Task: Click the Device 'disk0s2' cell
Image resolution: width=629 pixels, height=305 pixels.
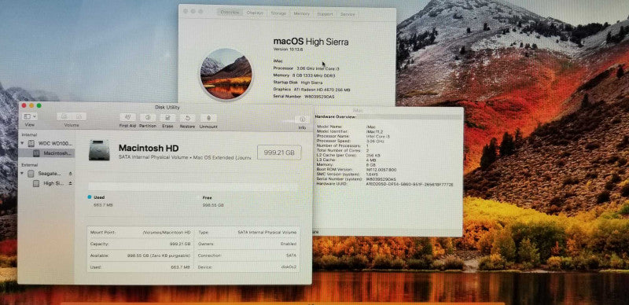Action: click(289, 267)
